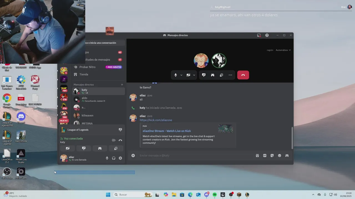
Task: Click katy's avatar in the call view
Action: point(219,61)
